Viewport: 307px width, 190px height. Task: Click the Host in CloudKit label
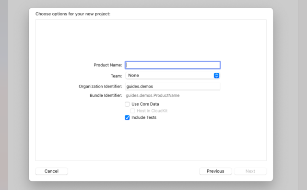point(152,111)
